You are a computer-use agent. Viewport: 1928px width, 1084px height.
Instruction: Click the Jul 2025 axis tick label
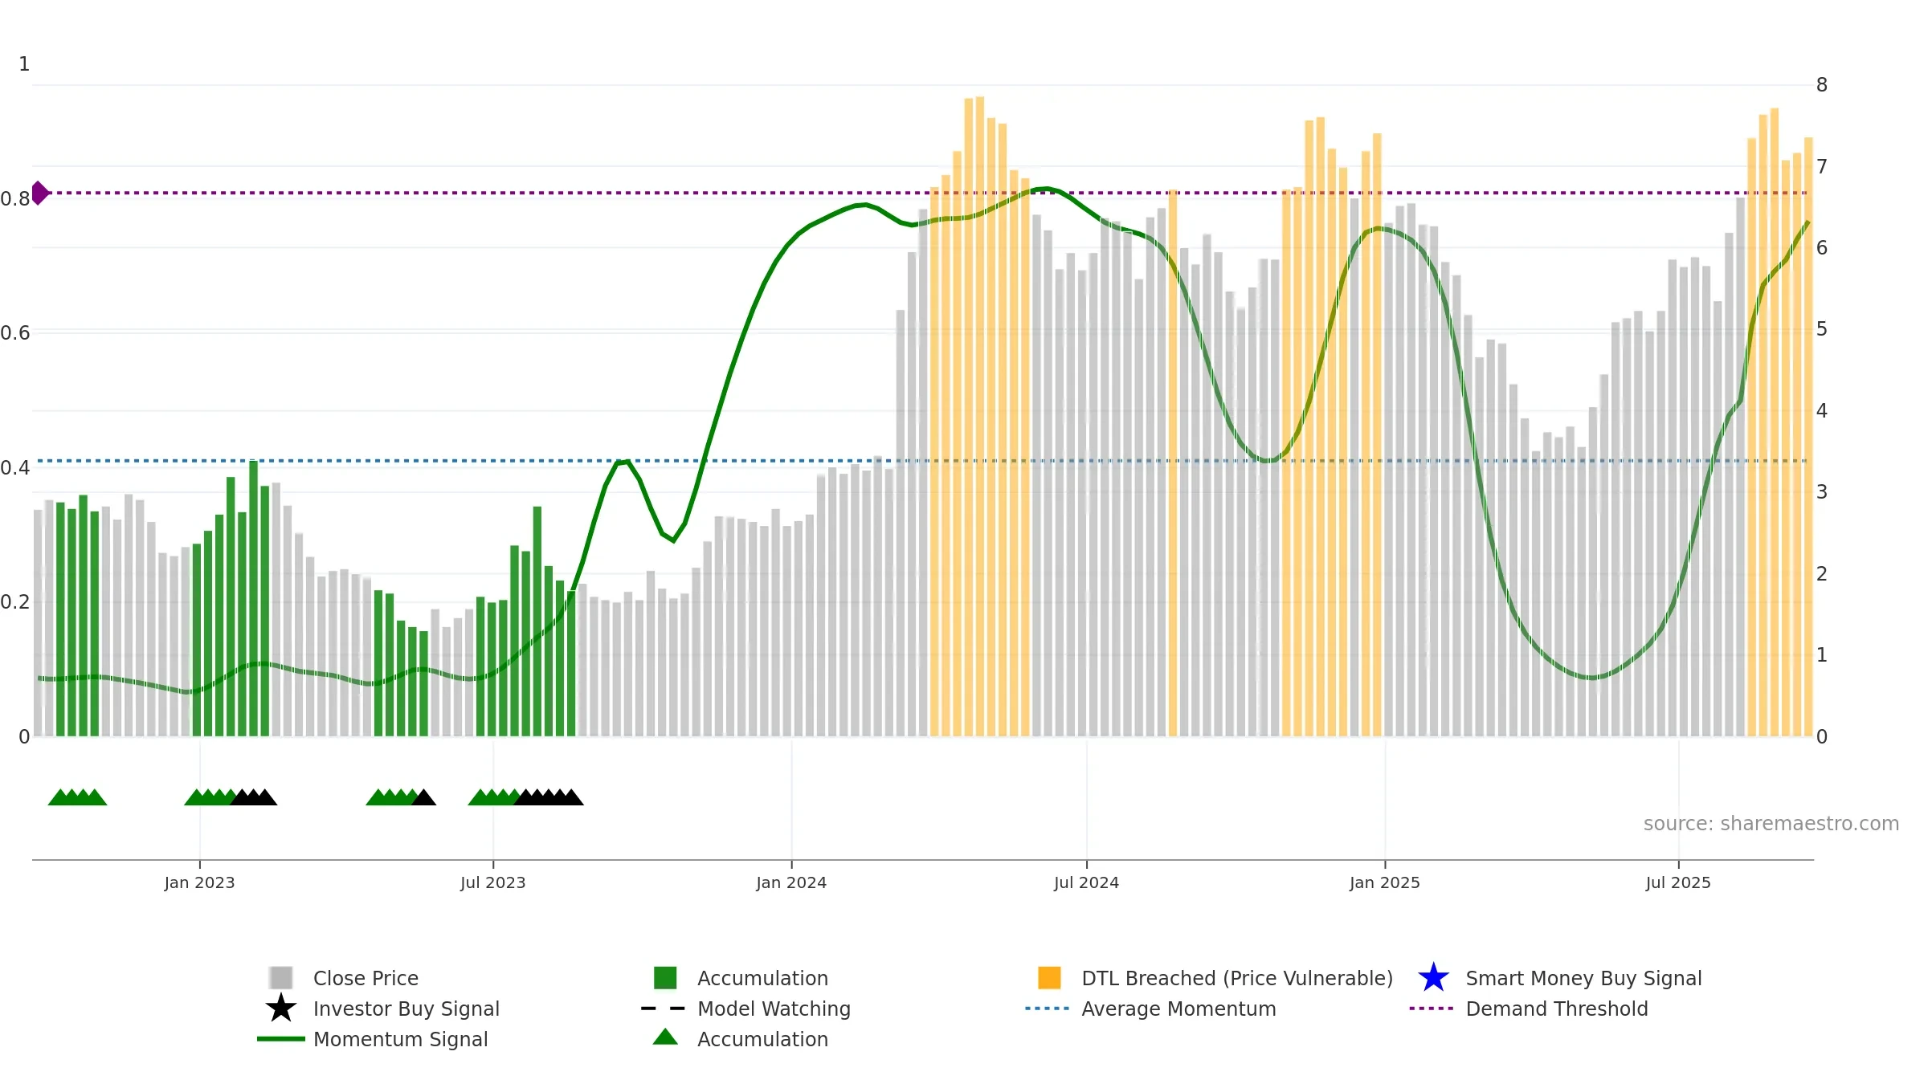click(1678, 882)
